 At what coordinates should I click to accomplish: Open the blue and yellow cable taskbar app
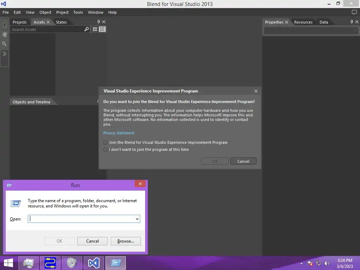click(50, 263)
